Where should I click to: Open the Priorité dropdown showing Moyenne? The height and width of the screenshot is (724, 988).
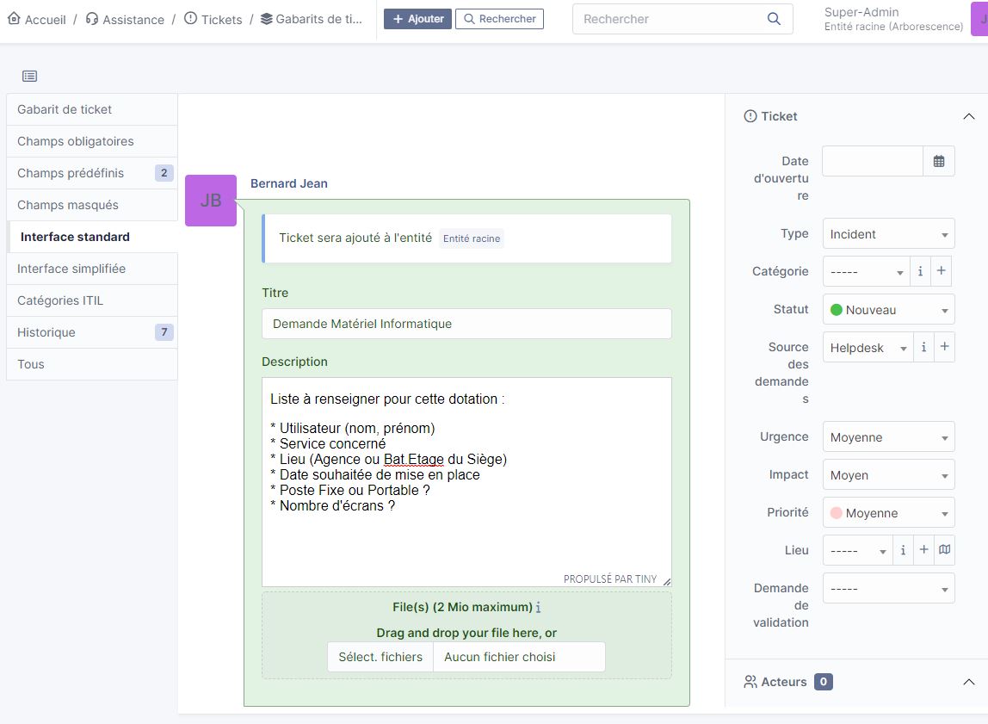(887, 512)
